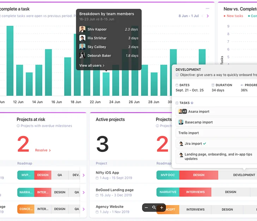
Task: Go to previous date range with left arrow
Action: coord(202,16)
